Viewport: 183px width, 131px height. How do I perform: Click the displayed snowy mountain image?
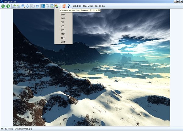point(91,68)
